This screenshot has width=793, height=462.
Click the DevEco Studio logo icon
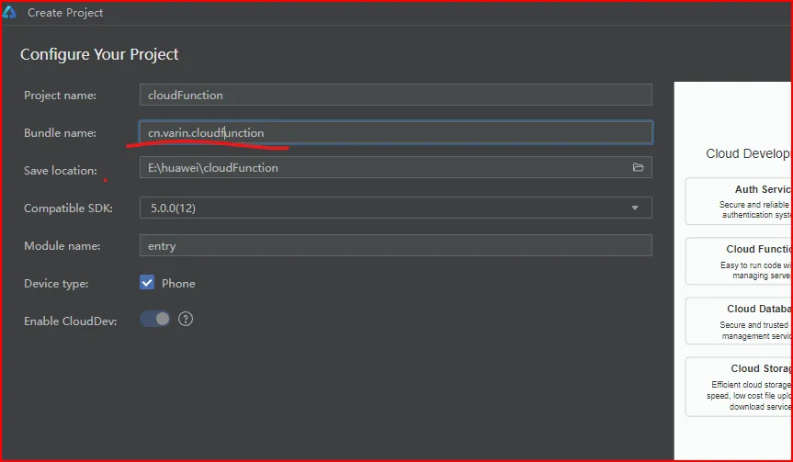[9, 12]
